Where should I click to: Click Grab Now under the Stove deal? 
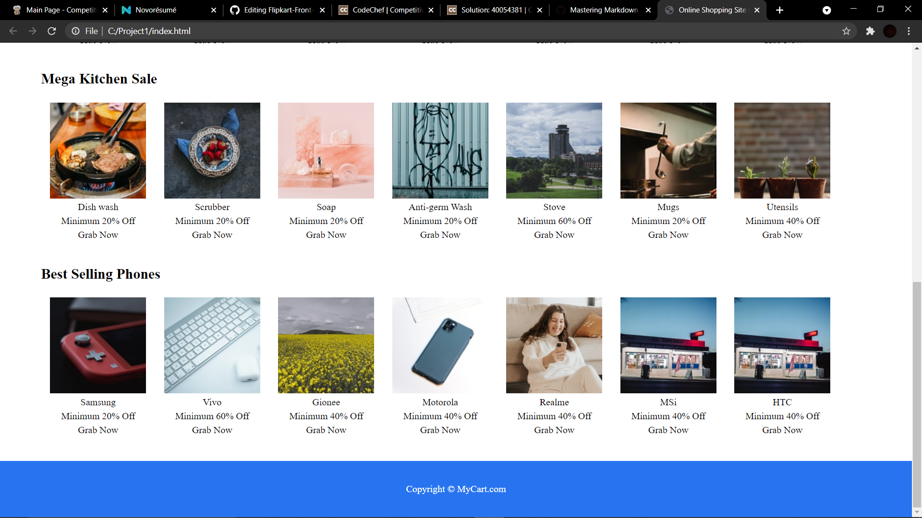click(x=554, y=235)
